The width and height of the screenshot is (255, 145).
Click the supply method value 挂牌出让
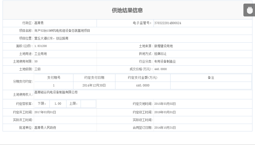point(160,54)
